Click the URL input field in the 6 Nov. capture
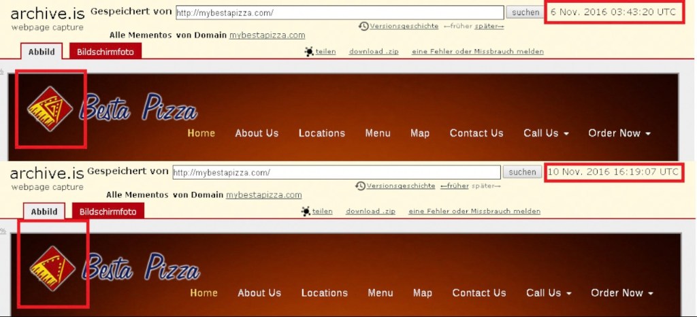697x317 pixels. pos(339,12)
